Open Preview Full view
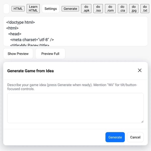Viewport: 151px width, 151px height. click(x=50, y=54)
